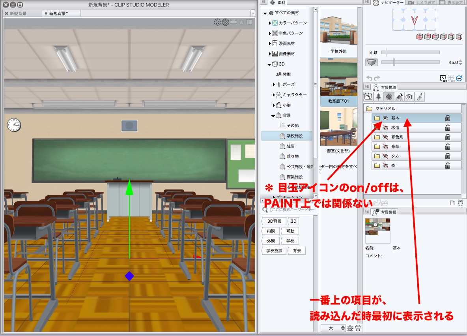Expand the ポーズ tree node
This screenshot has height=336, width=467.
point(274,84)
